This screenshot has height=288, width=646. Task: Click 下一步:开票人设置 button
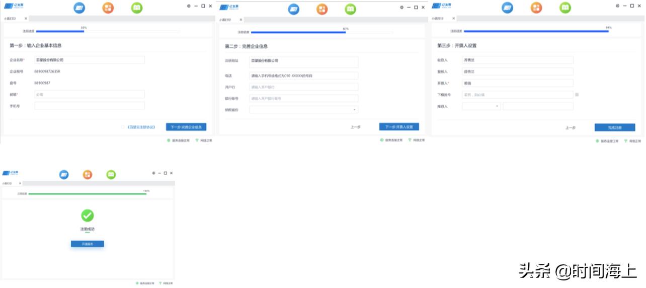click(x=399, y=127)
